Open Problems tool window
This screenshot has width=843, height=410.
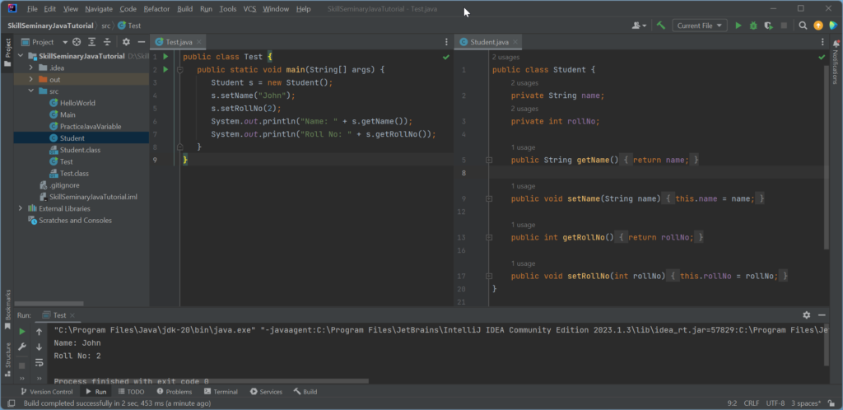click(x=175, y=392)
